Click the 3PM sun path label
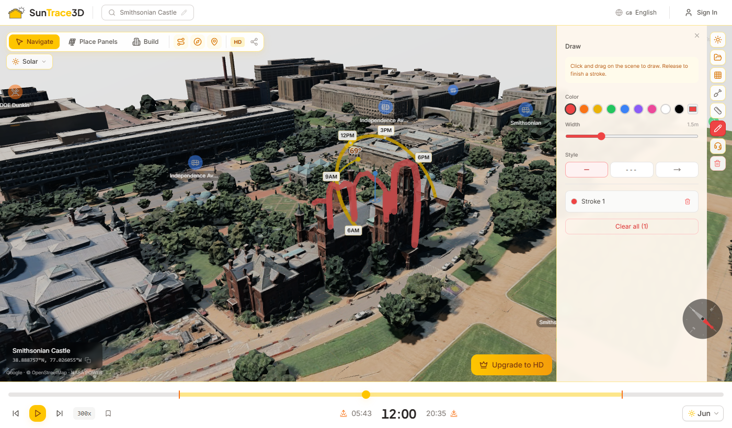Viewport: 732px width, 428px height. pyautogui.click(x=386, y=130)
